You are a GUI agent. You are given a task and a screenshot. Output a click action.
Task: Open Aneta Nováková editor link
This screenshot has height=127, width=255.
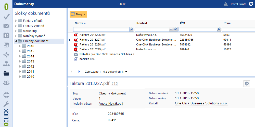[111, 104]
